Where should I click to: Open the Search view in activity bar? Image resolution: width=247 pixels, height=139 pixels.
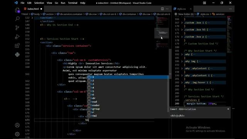[x=17, y=19]
